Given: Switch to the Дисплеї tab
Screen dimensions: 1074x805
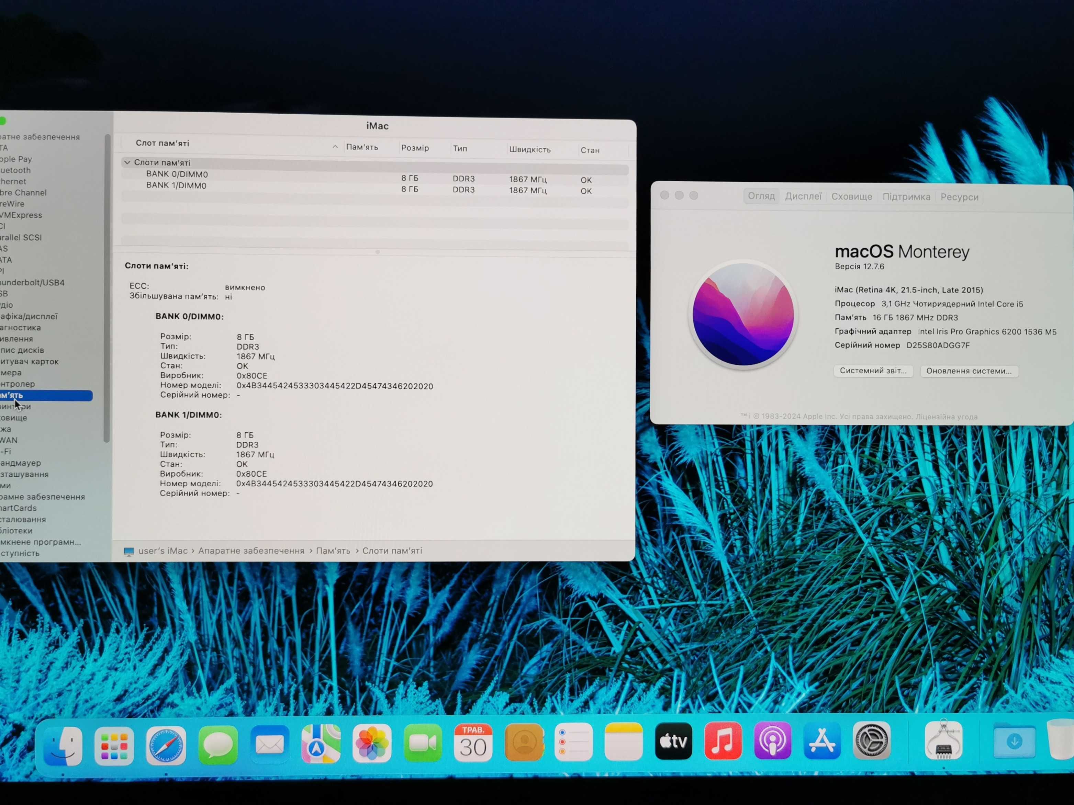Looking at the screenshot, I should click(803, 196).
